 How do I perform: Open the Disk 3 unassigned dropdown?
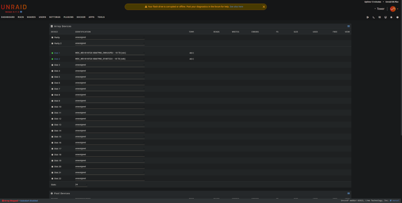(110, 65)
